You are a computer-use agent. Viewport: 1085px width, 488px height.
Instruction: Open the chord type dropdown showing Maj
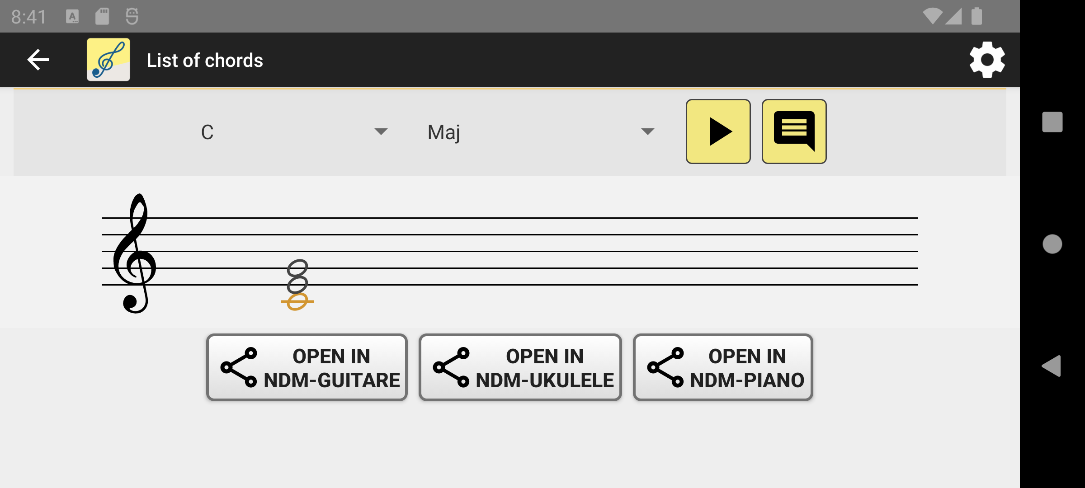point(538,131)
